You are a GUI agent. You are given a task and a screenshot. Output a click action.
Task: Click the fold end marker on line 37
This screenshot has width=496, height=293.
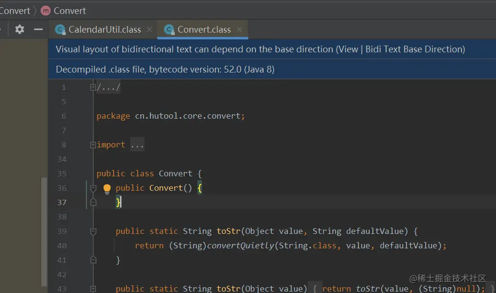click(93, 202)
